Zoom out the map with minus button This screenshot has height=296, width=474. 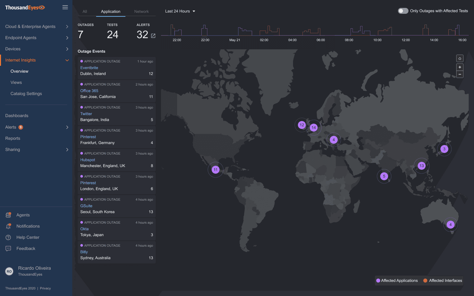460,74
